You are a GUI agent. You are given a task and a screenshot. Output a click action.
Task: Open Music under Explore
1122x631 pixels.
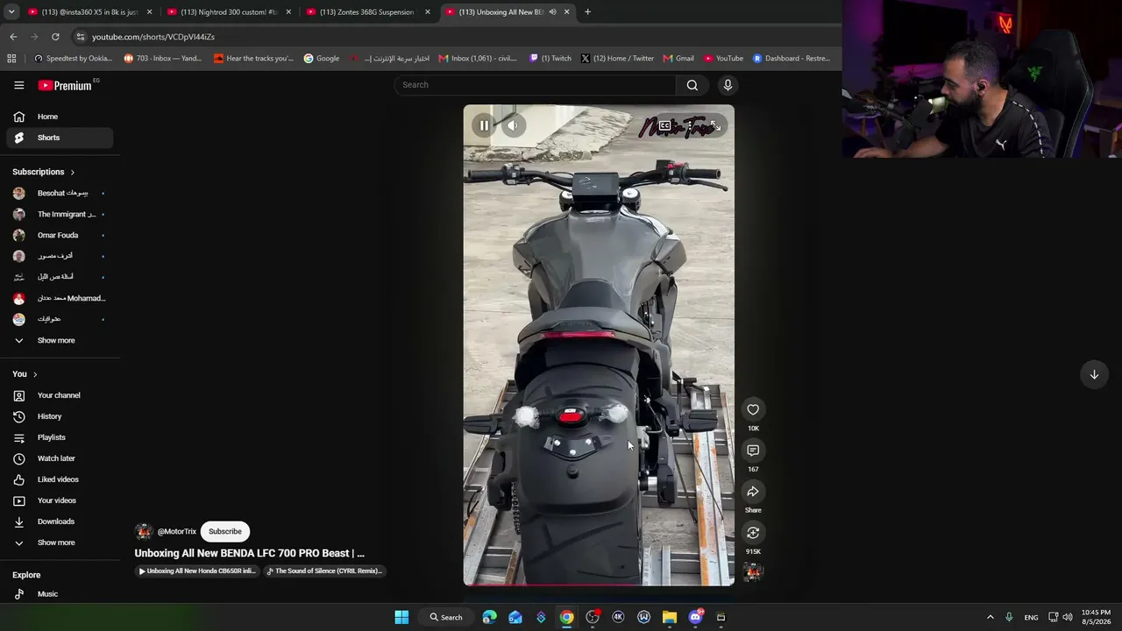tap(60, 593)
